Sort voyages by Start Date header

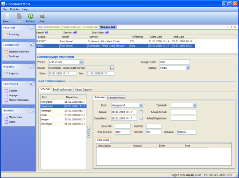point(160,37)
